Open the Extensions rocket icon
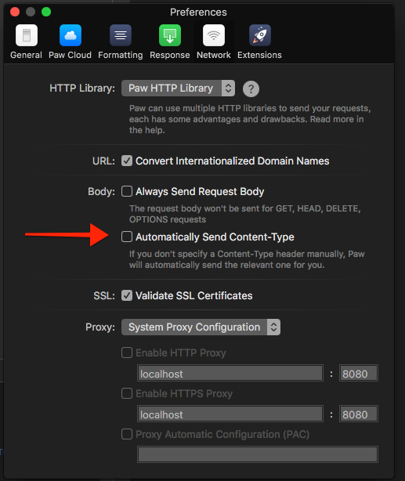 [259, 35]
